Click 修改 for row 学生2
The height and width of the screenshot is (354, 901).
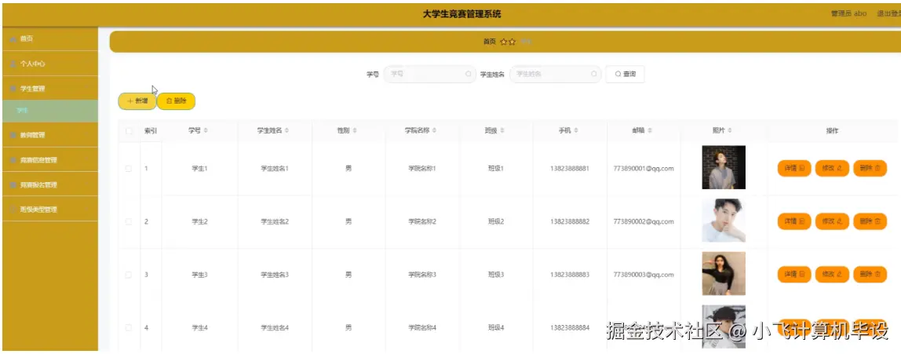click(x=832, y=221)
